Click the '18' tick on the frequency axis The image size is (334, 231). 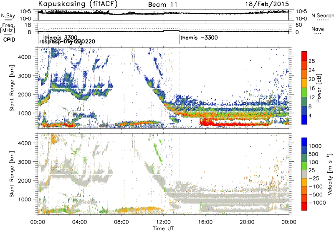pyautogui.click(x=28, y=25)
